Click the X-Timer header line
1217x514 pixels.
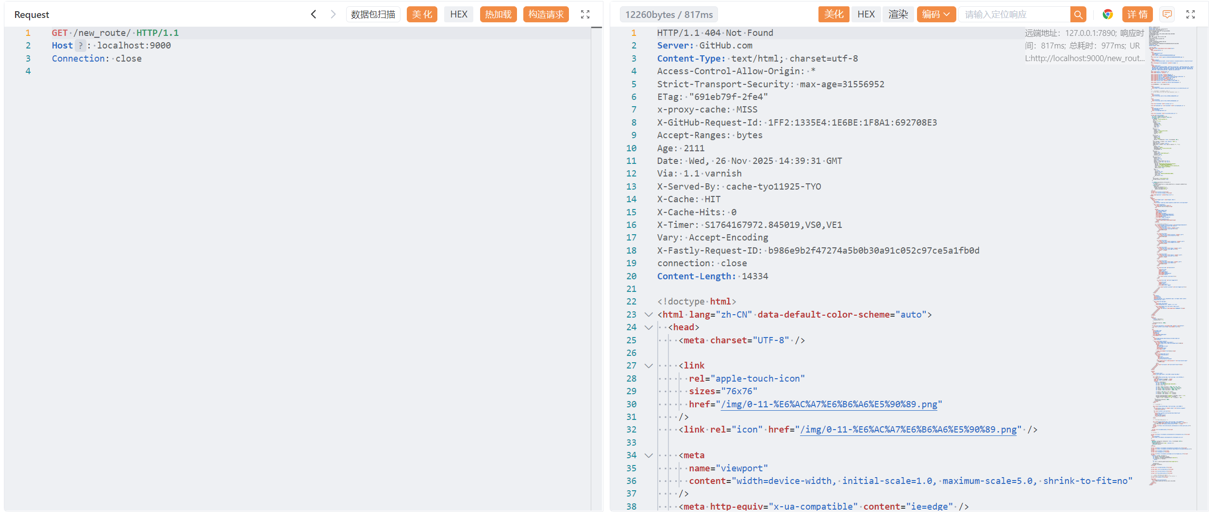[750, 225]
